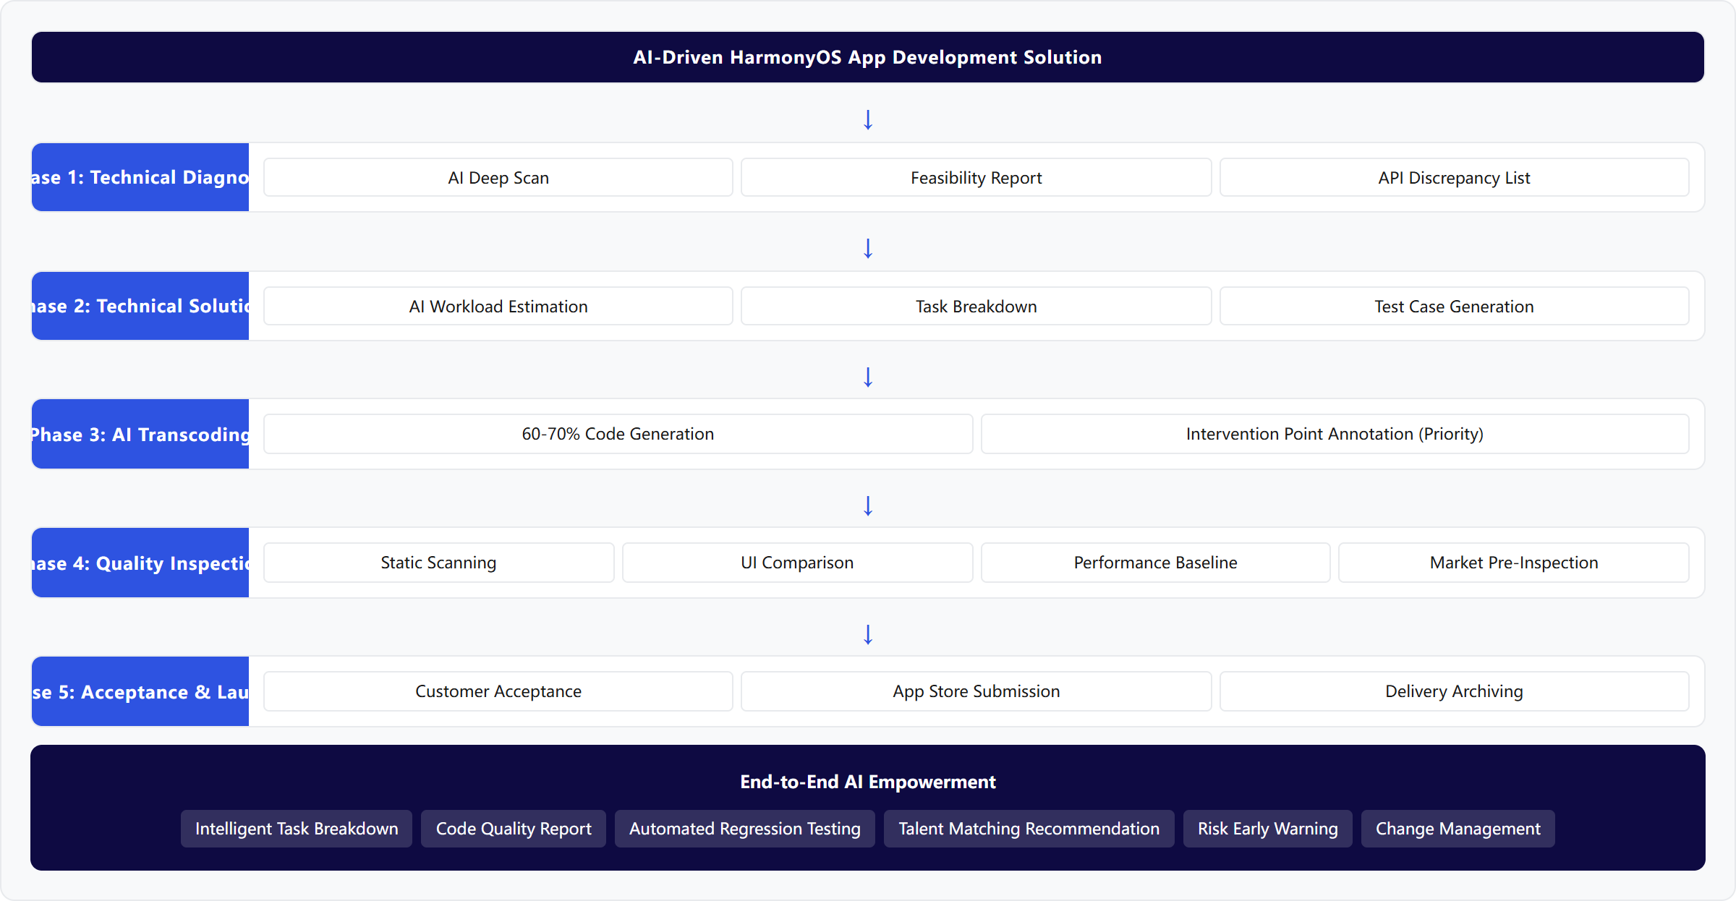Open the Feasibility Report item
Viewport: 1736px width, 901px height.
pos(976,177)
